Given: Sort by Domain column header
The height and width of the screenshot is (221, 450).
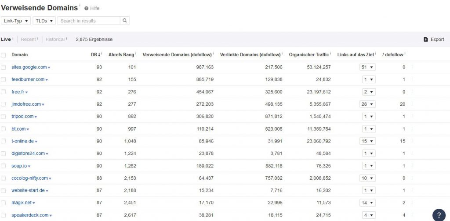Looking at the screenshot, I should [19, 55].
